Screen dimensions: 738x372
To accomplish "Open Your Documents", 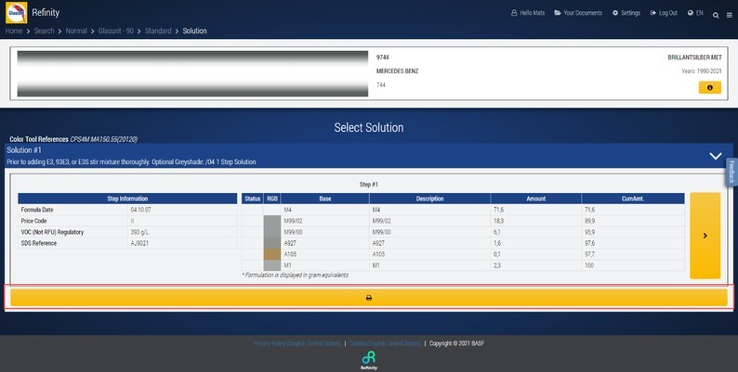I will 578,13.
